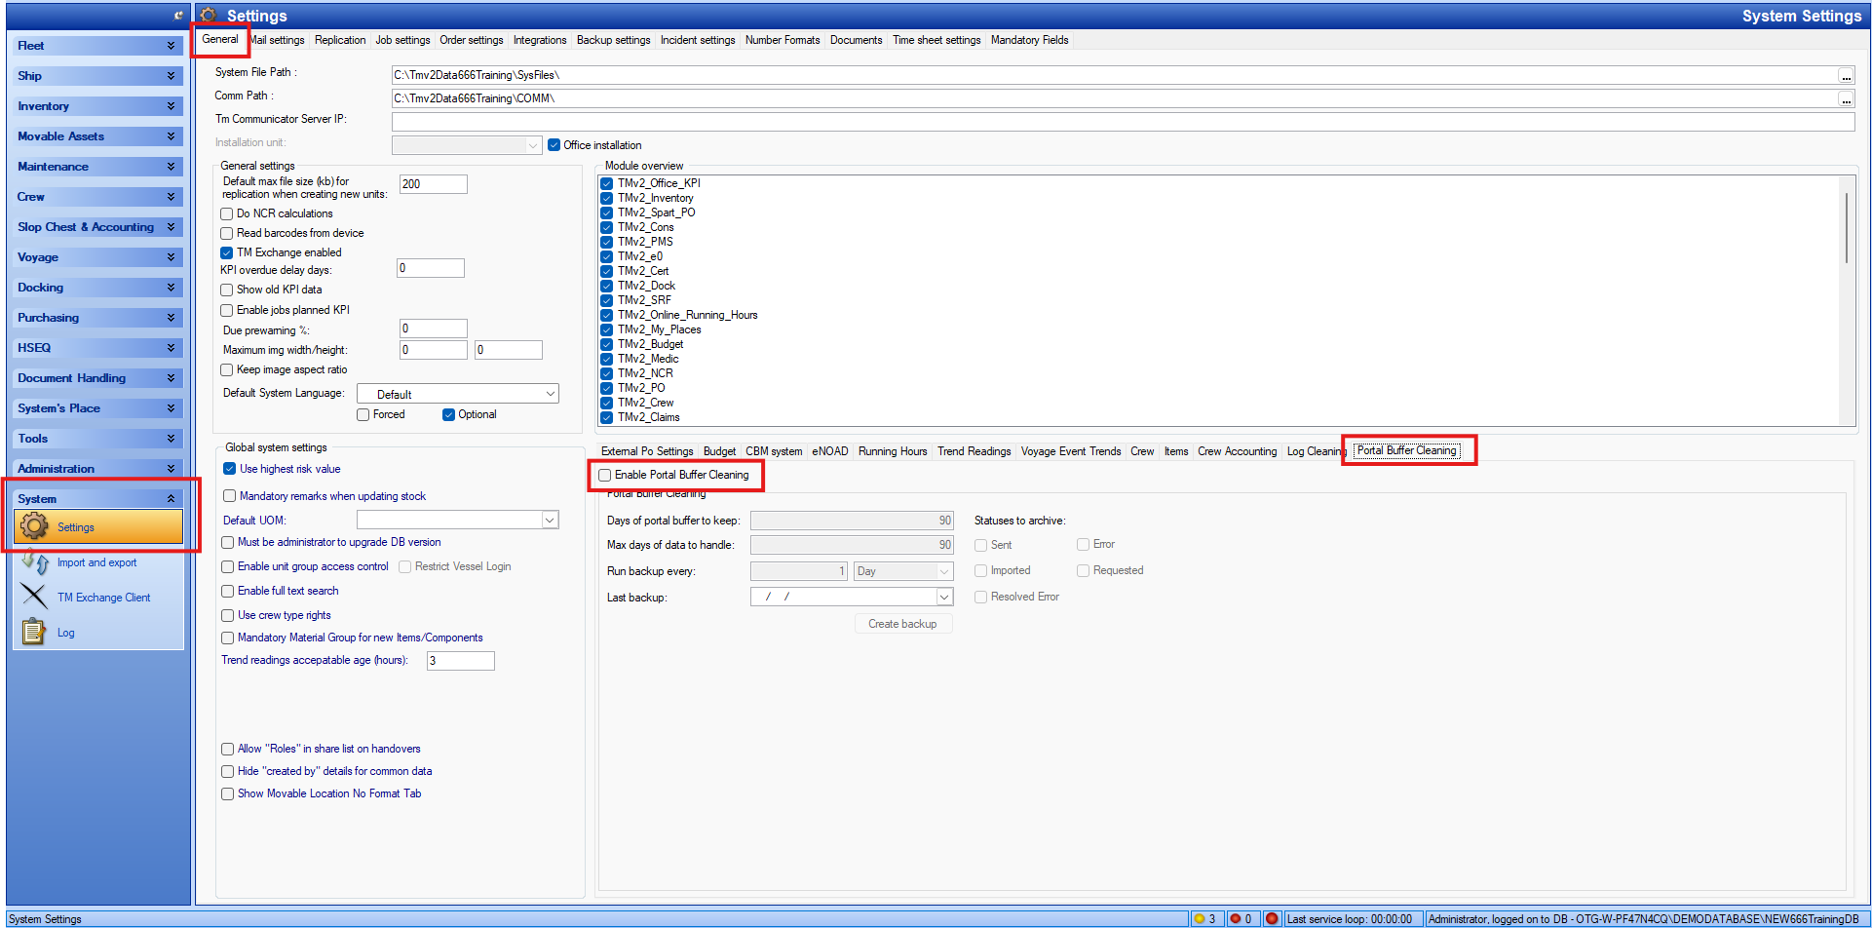The width and height of the screenshot is (1872, 928).
Task: Expand the Purchasing sidebar section
Action: [96, 317]
